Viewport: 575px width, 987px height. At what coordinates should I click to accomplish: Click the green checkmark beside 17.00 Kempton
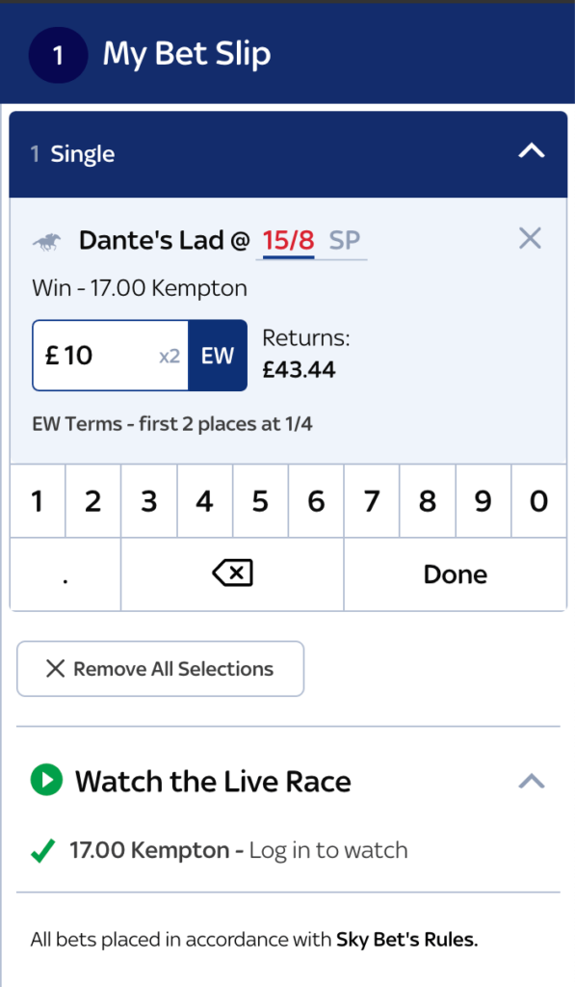[40, 850]
